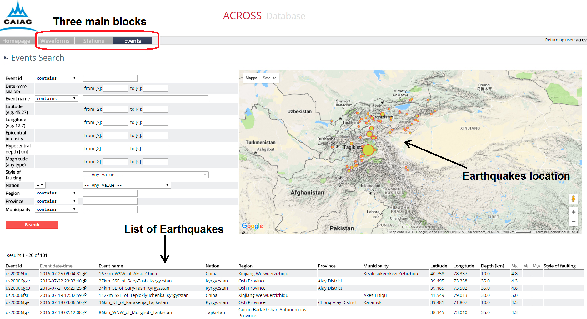Click the Magnitude from field
Screen dimensions: 587x319
(x=116, y=162)
